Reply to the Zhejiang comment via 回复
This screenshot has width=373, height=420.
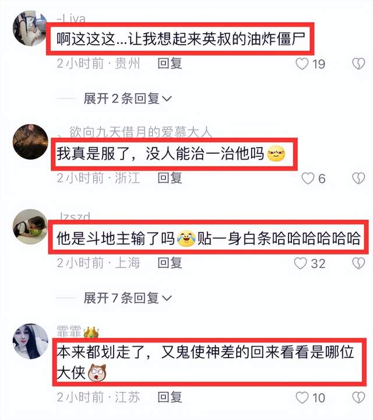pyautogui.click(x=170, y=178)
